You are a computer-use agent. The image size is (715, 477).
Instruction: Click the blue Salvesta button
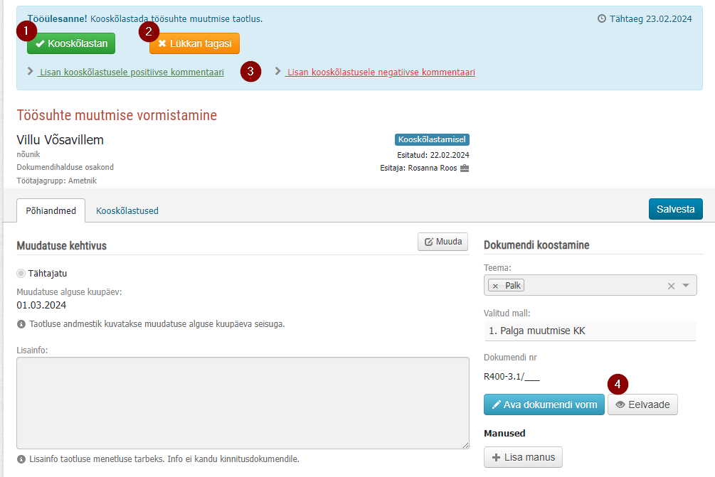tap(675, 209)
